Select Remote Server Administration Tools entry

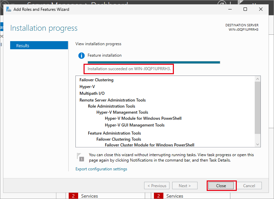click(x=113, y=100)
